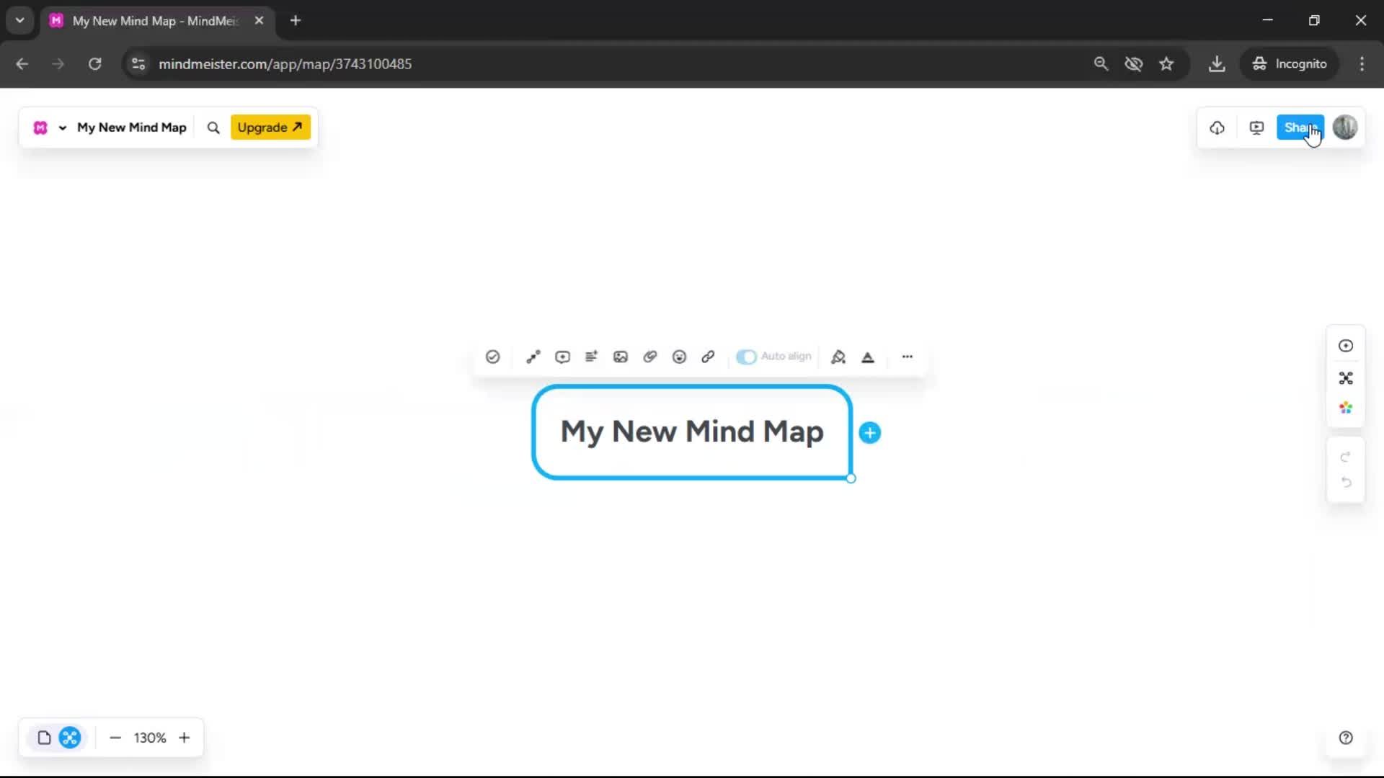Open the cloud export icon
Screen dimensions: 1384x778
pos(1217,128)
